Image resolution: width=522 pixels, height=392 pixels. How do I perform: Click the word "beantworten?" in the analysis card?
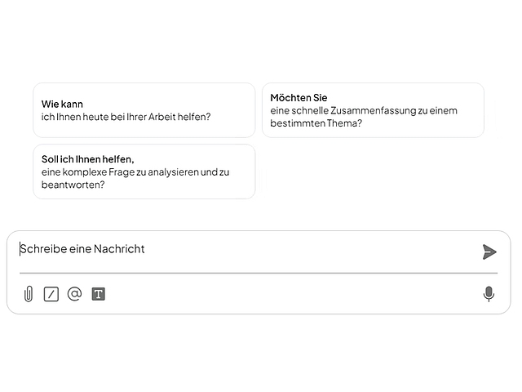point(73,185)
